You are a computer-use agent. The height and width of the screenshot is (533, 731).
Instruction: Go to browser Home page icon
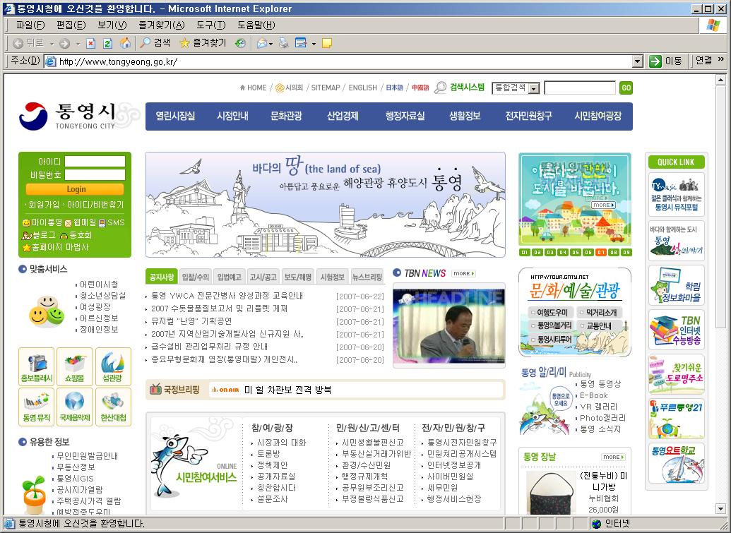pyautogui.click(x=125, y=43)
